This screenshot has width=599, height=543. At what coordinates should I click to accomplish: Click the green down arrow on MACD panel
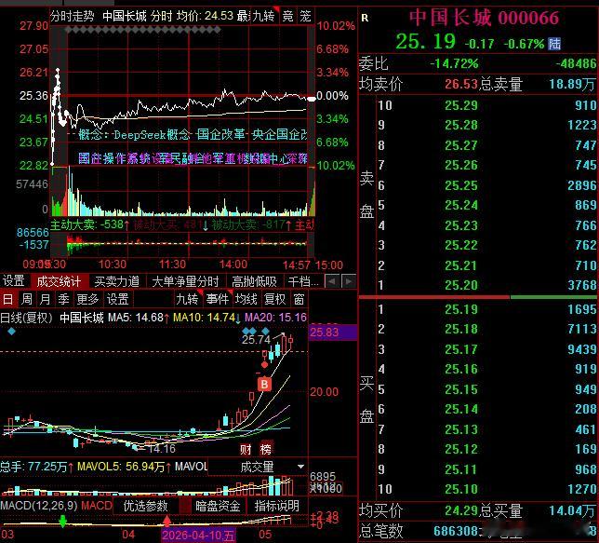[62, 522]
